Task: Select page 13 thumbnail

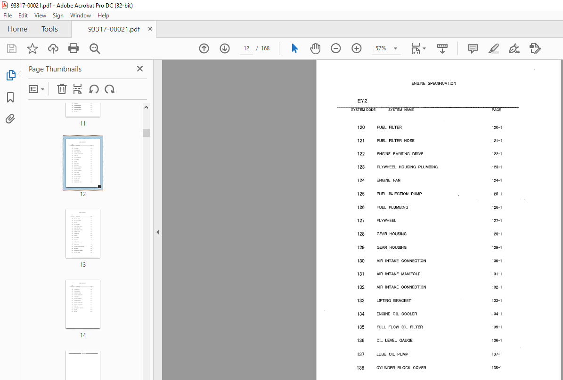Action: point(83,233)
